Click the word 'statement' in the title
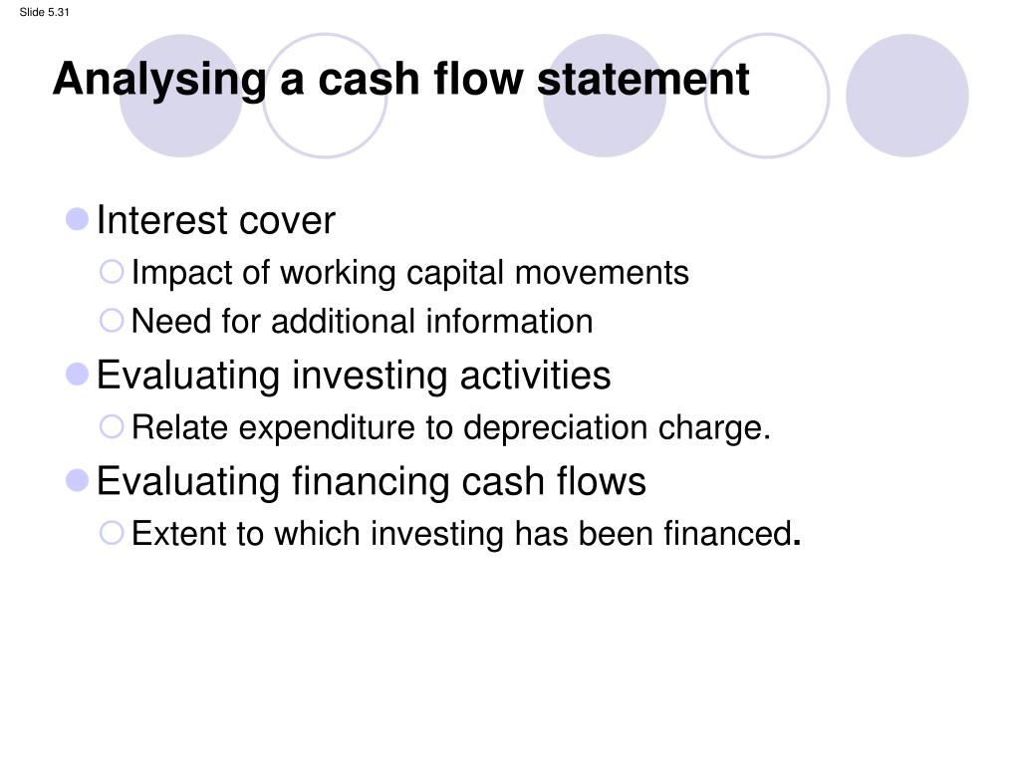Viewport: 1020px width, 765px height. (x=643, y=80)
